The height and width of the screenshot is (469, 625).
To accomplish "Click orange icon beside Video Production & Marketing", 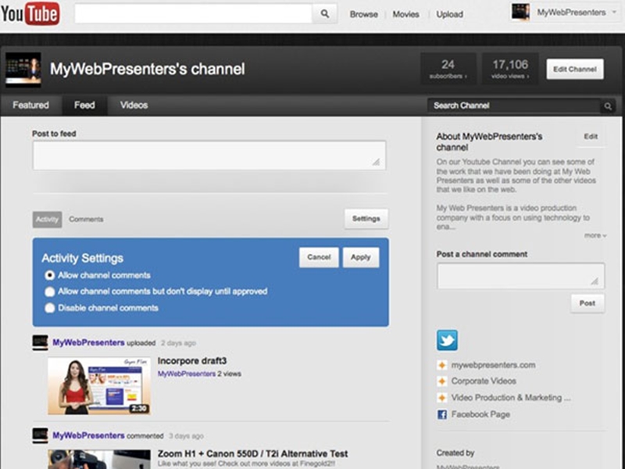I will point(441,398).
